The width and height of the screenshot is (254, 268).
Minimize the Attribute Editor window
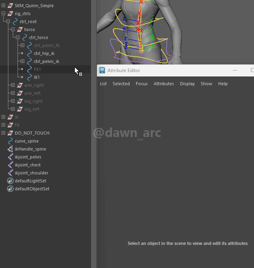coord(235,70)
